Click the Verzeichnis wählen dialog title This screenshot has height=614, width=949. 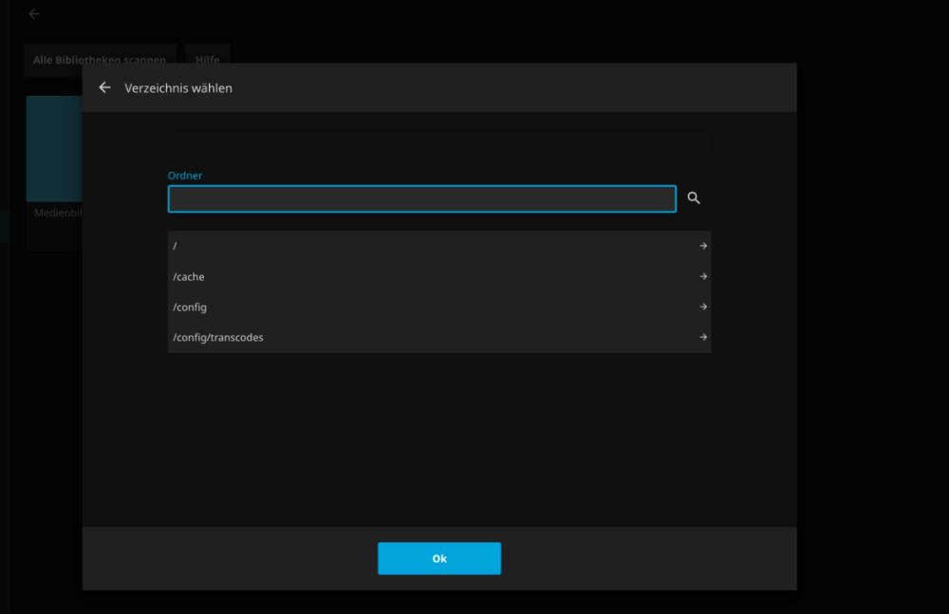click(178, 88)
